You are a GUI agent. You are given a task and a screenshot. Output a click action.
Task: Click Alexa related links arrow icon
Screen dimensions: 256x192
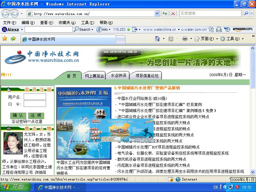click(135, 29)
